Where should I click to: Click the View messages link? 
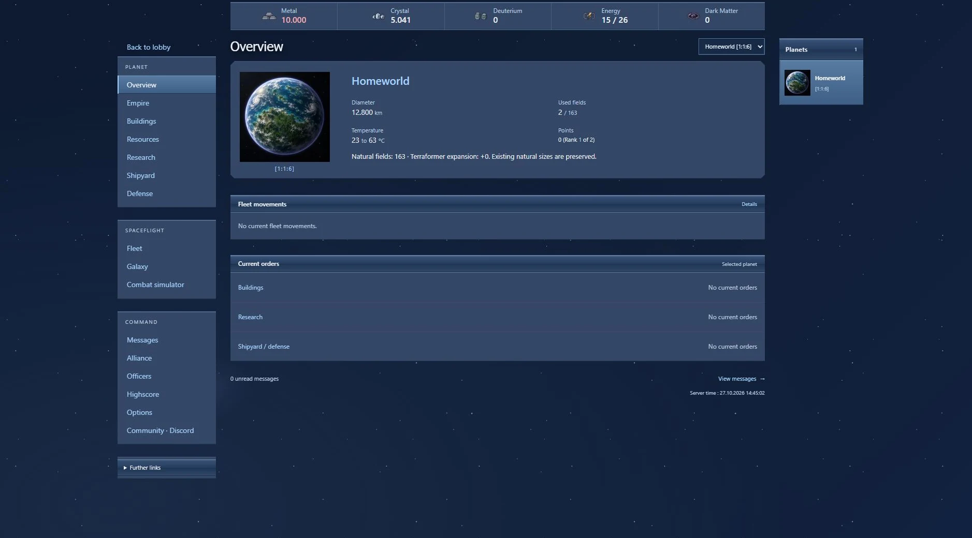click(741, 379)
